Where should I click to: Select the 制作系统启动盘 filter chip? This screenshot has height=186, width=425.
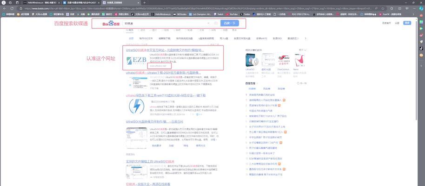click(184, 39)
